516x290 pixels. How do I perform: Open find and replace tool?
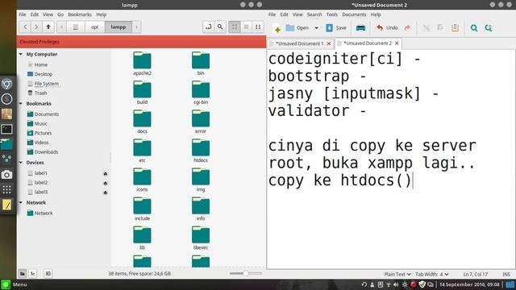click(x=489, y=28)
